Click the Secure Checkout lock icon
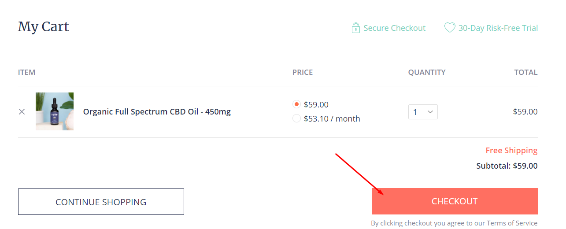 tap(355, 28)
